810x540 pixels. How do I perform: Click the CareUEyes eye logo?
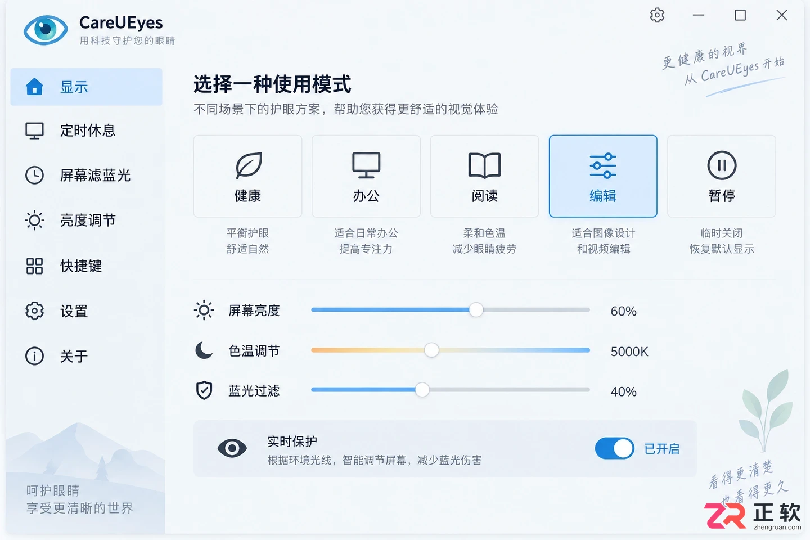pyautogui.click(x=46, y=30)
